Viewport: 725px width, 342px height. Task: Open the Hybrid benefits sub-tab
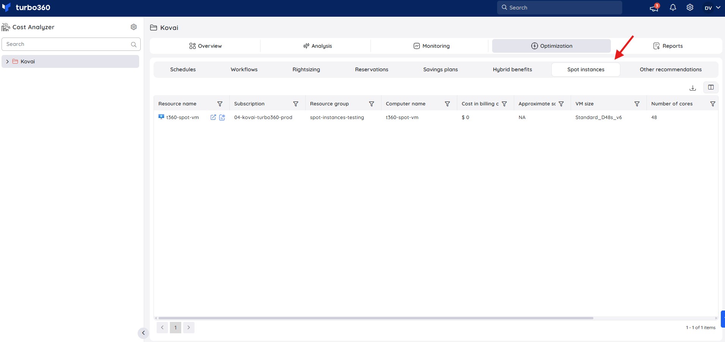(513, 69)
